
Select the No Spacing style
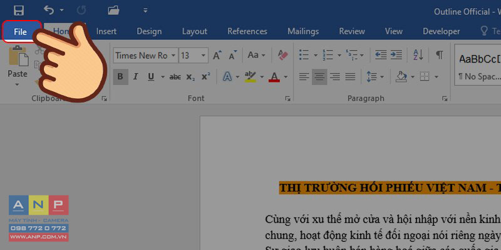point(478,66)
